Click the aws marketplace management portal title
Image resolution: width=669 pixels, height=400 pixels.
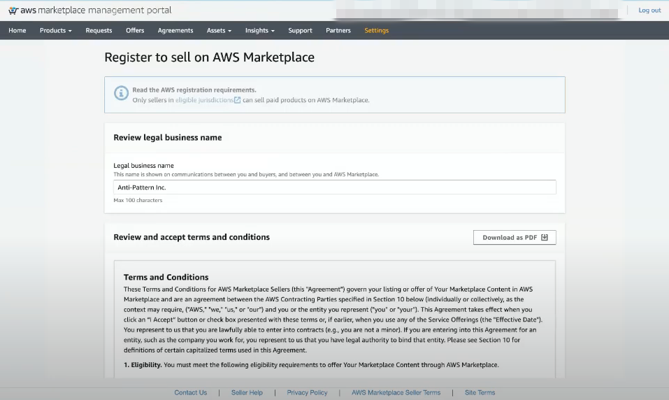pyautogui.click(x=96, y=10)
